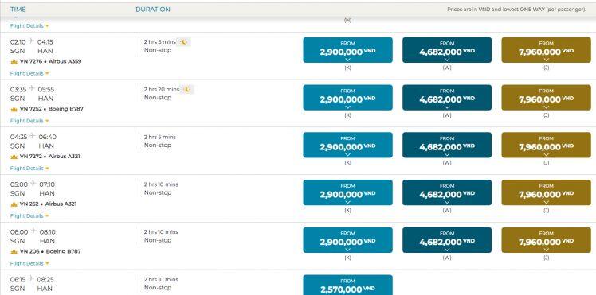This screenshot has height=295, width=596.
Task: Select 7,960,000 VND business fare for 04:35 flight
Action: pos(547,145)
